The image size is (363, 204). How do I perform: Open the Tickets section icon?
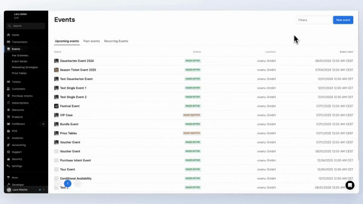click(9, 82)
